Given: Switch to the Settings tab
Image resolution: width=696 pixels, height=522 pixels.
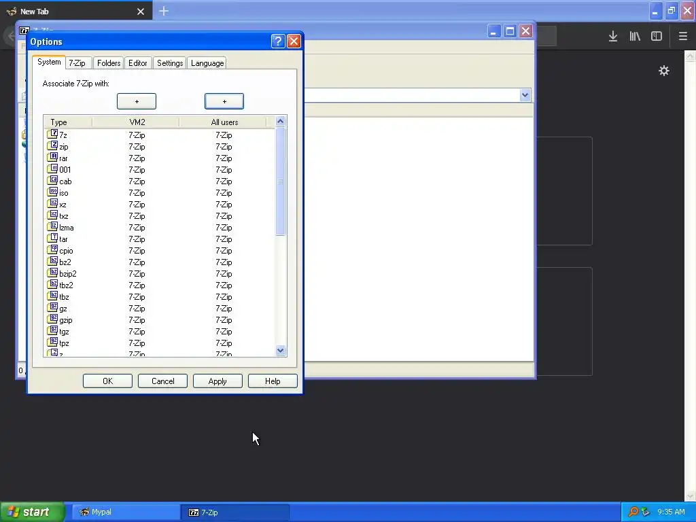Looking at the screenshot, I should tap(170, 63).
